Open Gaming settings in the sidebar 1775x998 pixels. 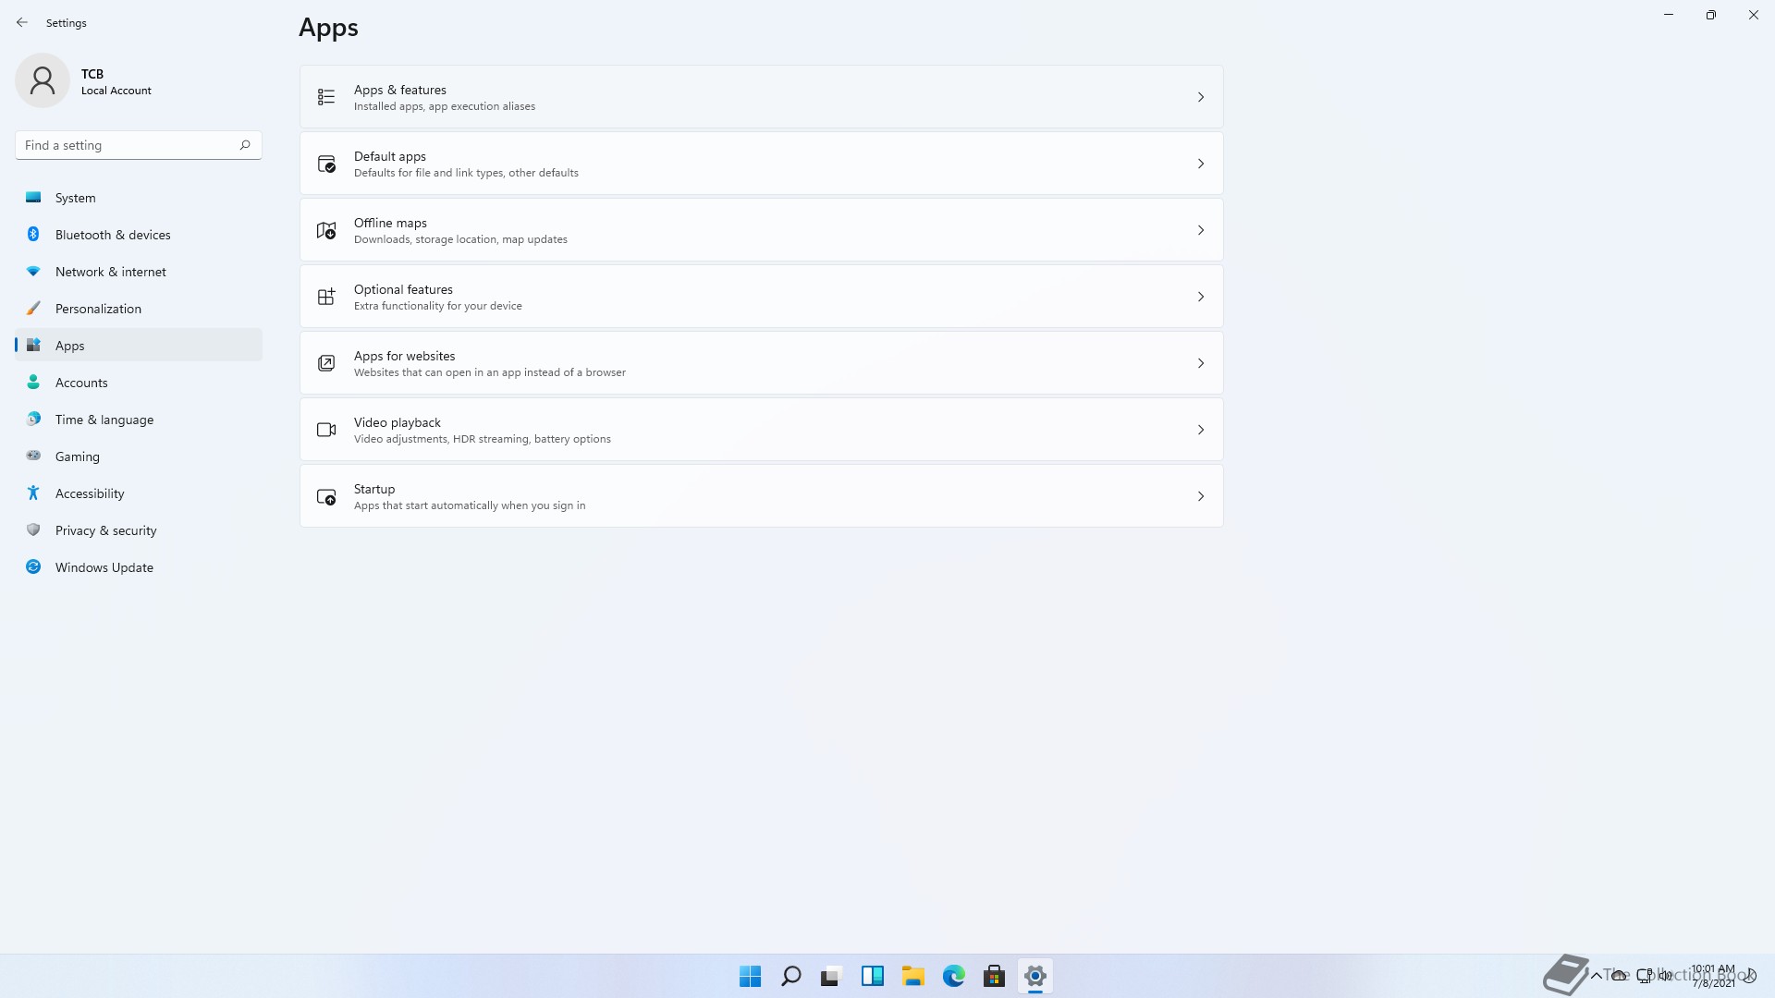[x=139, y=456]
